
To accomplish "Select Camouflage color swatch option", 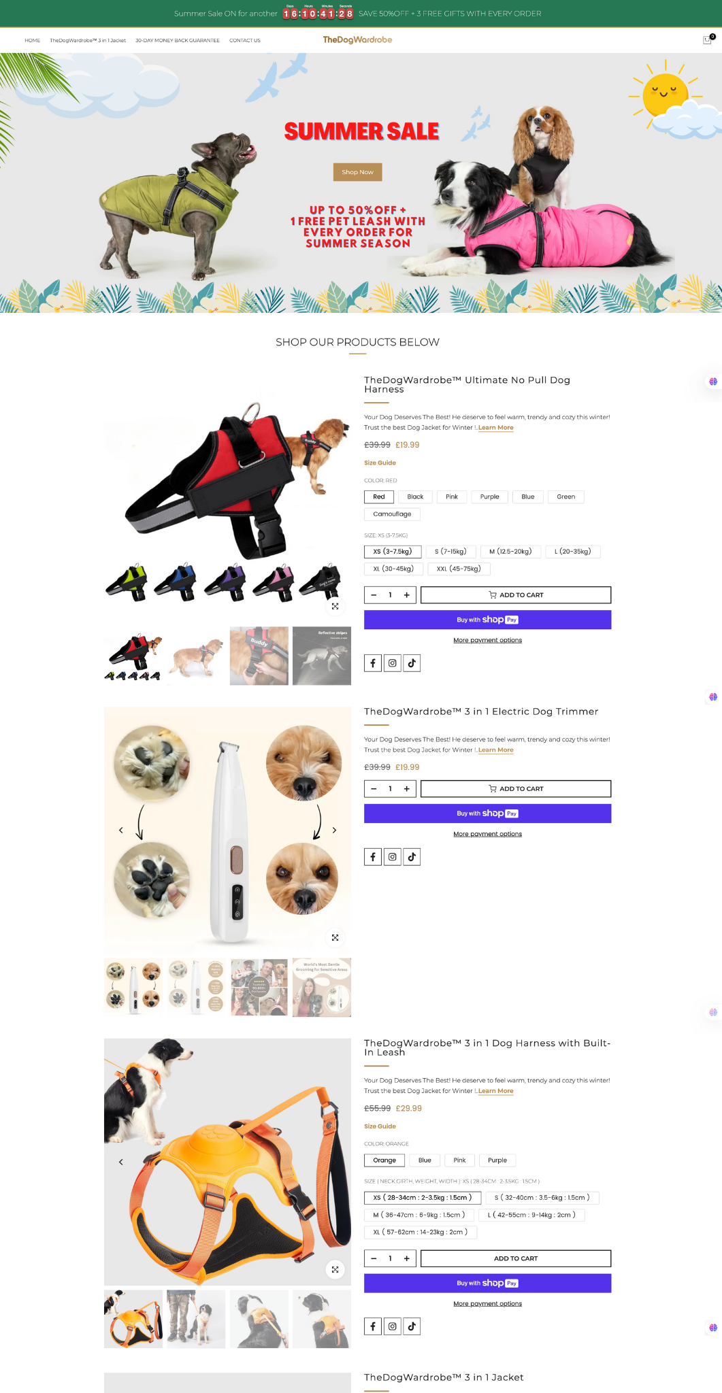I will click(392, 514).
